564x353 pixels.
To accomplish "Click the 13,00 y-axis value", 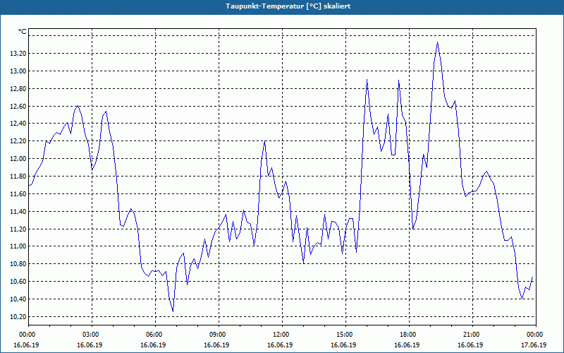I will pyautogui.click(x=18, y=71).
